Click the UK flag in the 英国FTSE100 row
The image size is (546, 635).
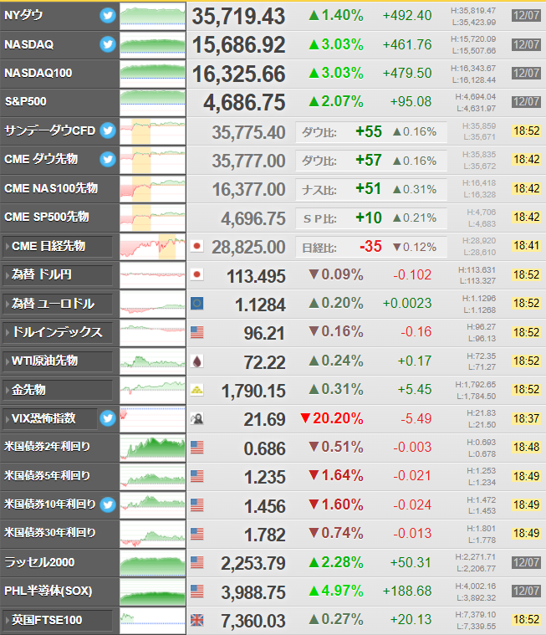[197, 620]
